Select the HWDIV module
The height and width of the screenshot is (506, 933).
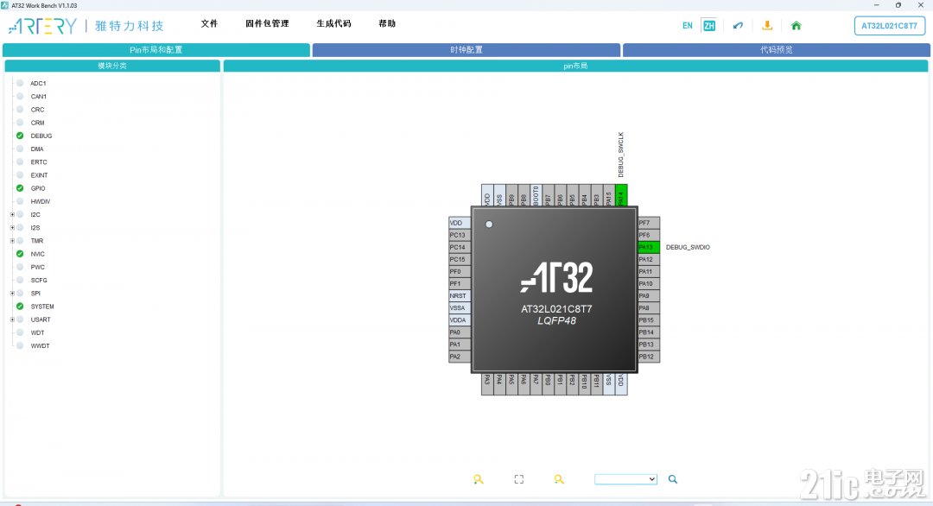41,201
